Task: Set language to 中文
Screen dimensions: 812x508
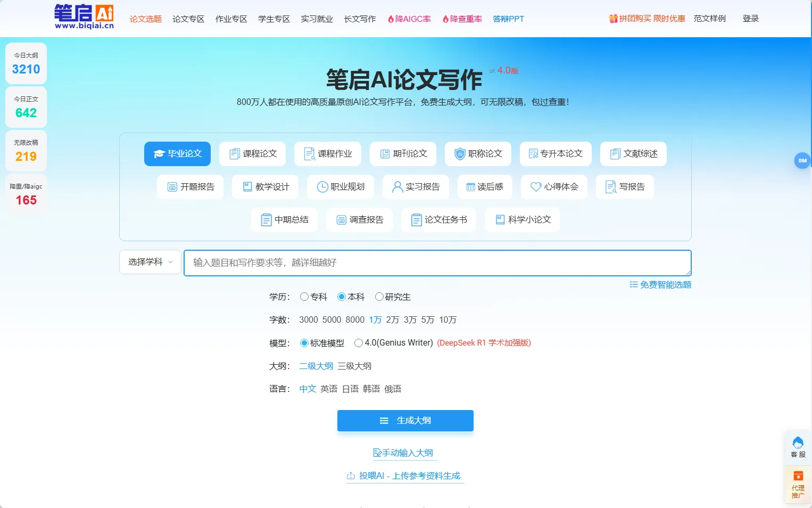Action: tap(308, 389)
